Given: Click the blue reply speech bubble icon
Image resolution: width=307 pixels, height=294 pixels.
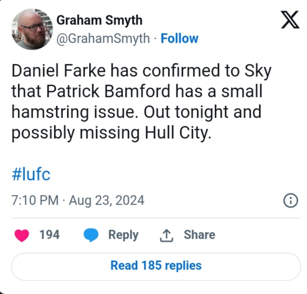Looking at the screenshot, I should tap(91, 235).
